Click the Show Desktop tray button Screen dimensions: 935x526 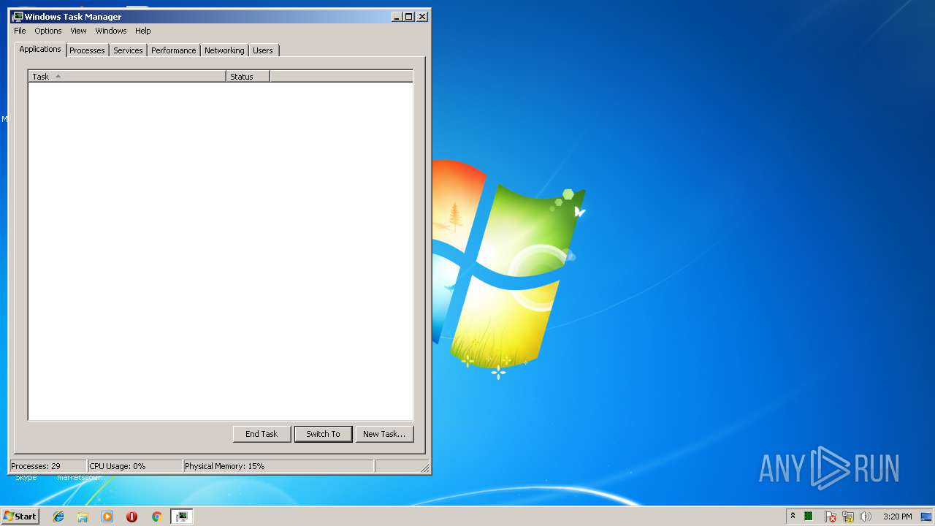(x=926, y=517)
